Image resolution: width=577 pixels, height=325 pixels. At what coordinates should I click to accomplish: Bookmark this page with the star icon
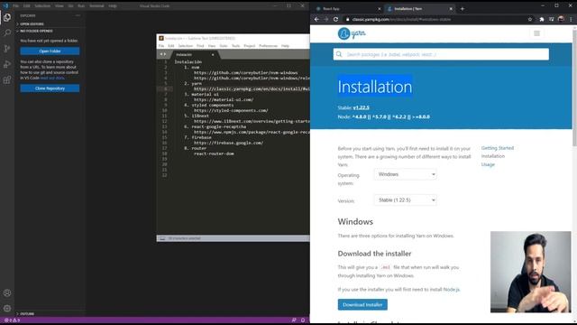(530, 19)
